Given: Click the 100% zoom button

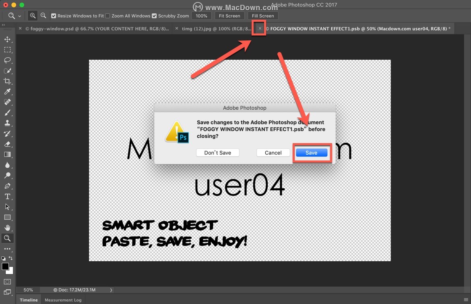Looking at the screenshot, I should (201, 16).
